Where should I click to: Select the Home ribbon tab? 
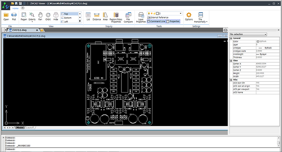click(x=15, y=8)
